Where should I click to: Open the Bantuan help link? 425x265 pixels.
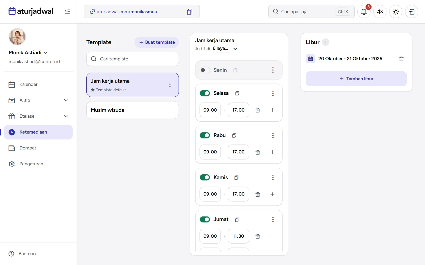(22, 254)
